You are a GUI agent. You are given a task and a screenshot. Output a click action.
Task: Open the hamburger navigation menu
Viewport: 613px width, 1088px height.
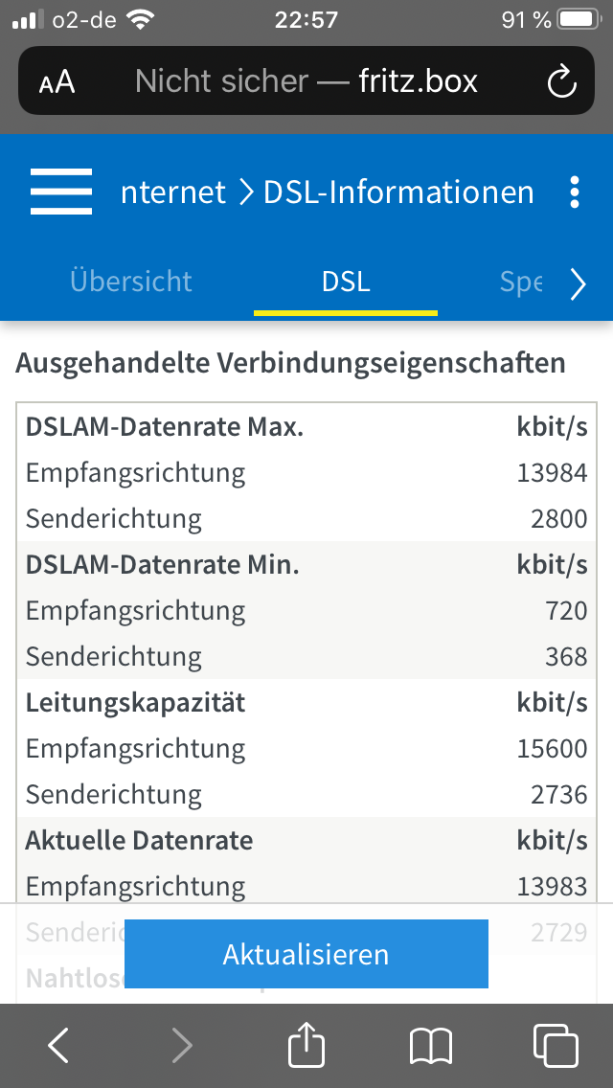(x=61, y=192)
